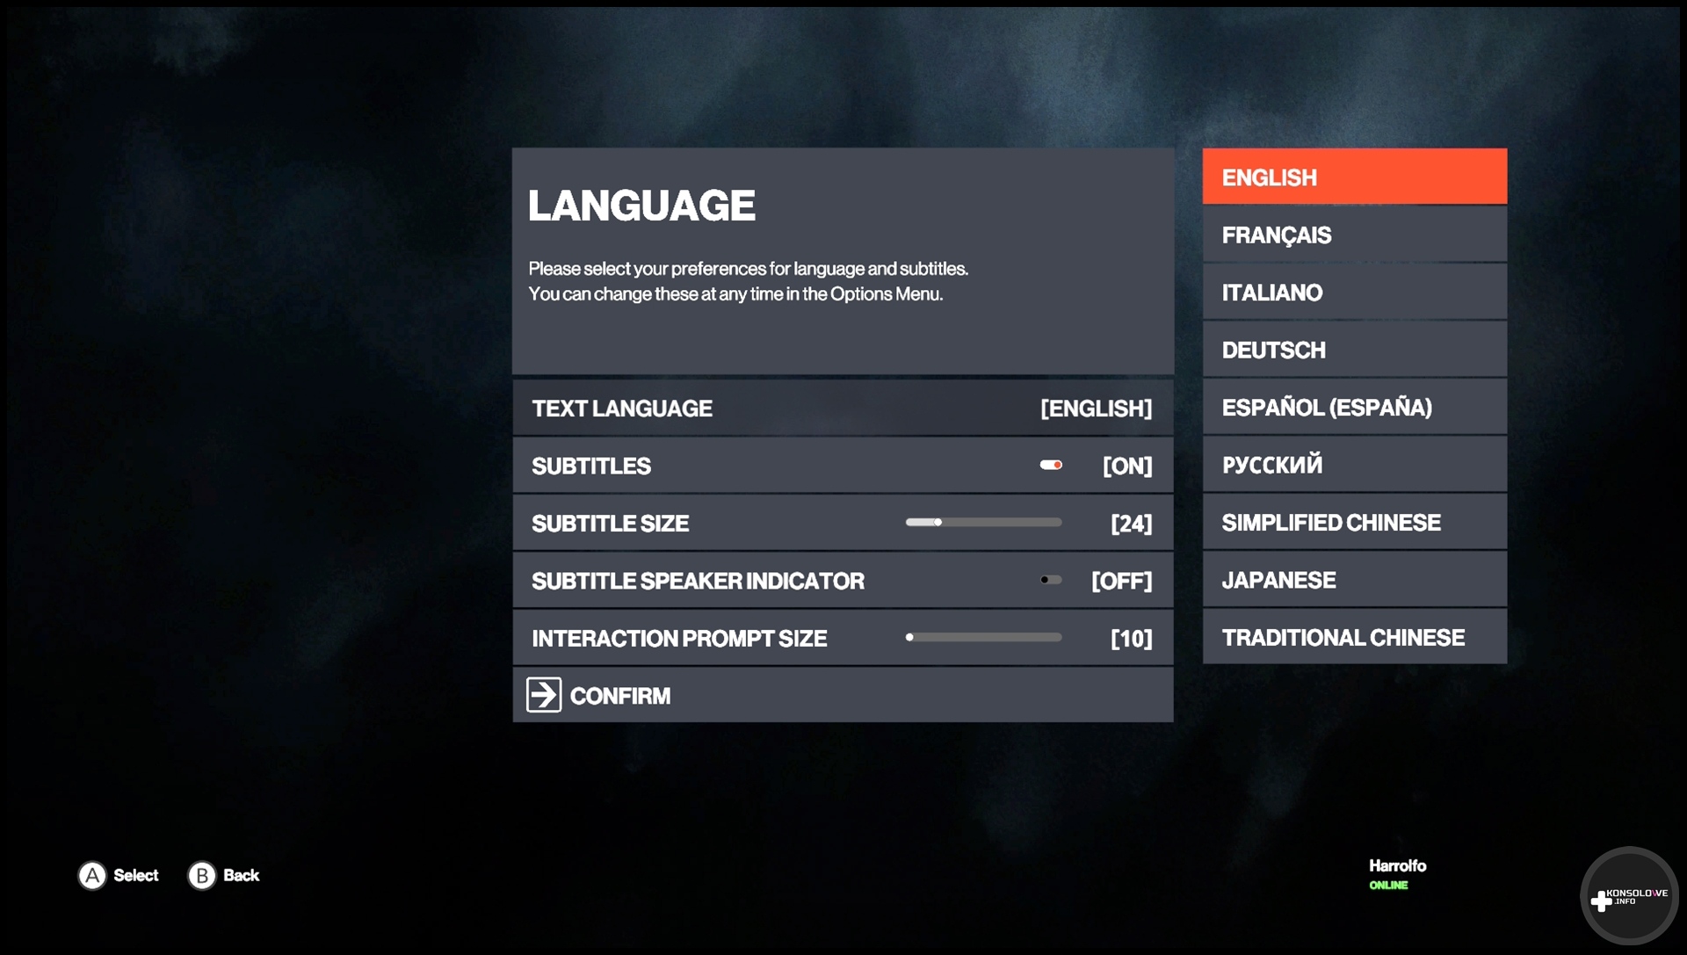The height and width of the screenshot is (955, 1687).
Task: Click the Konsolowe.info watermark logo
Action: tap(1629, 897)
